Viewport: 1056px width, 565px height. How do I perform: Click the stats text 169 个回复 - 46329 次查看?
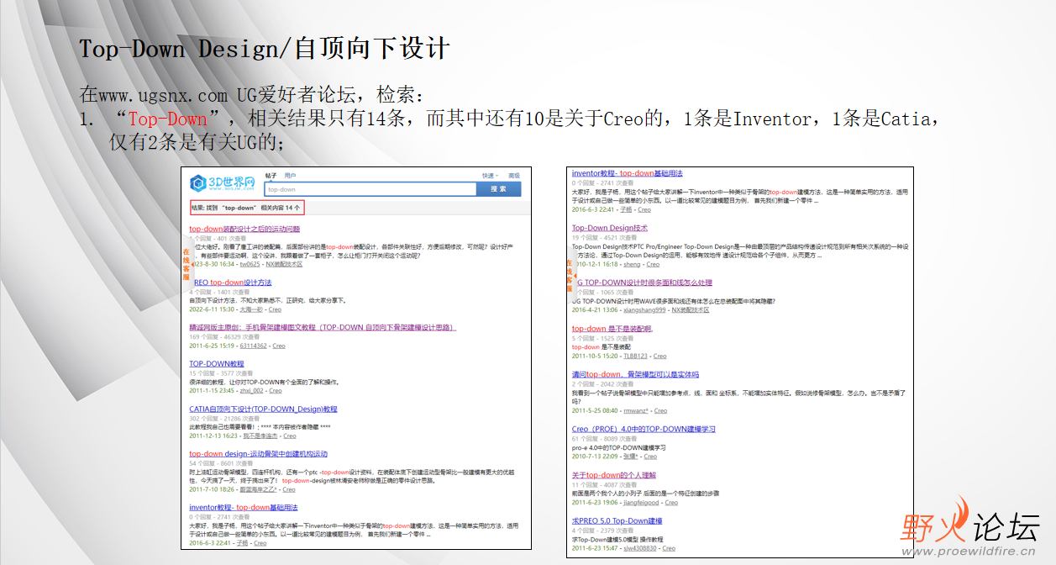pos(223,336)
